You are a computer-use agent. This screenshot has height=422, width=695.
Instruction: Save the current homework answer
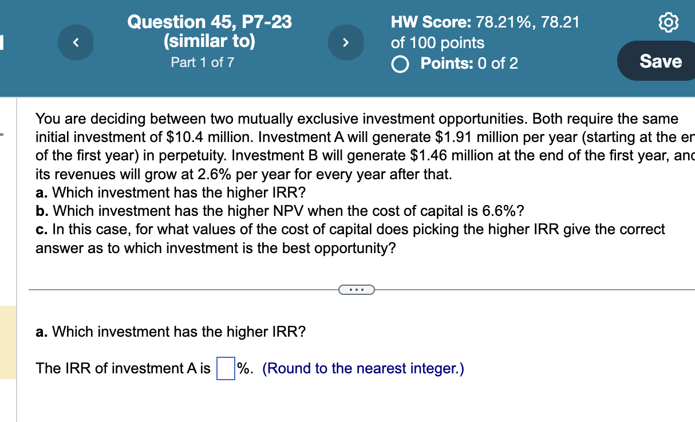pos(660,61)
